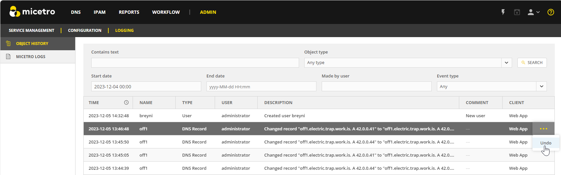Expand the Object type dropdown
This screenshot has height=175, width=561.
tap(506, 63)
